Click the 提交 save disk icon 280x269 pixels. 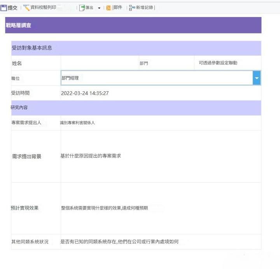coord(3,8)
